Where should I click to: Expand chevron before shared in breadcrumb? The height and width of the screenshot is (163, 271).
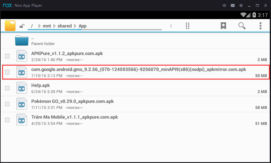coord(55,26)
